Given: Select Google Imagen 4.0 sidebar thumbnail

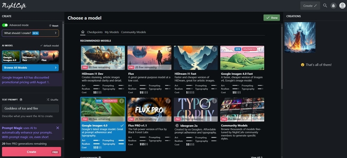Looking at the screenshot, I should click(11, 57).
